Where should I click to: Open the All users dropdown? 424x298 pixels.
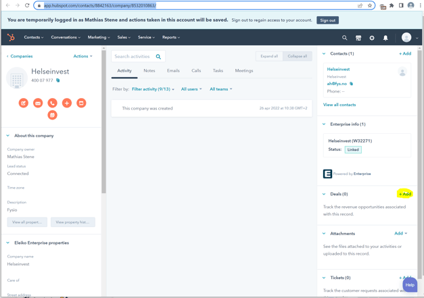click(191, 89)
